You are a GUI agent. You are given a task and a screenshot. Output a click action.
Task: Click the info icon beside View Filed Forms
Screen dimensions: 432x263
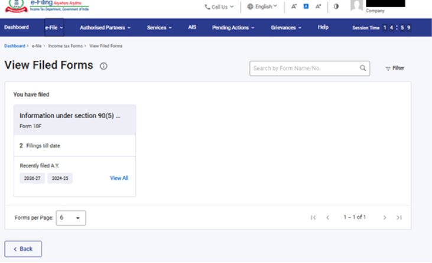103,66
